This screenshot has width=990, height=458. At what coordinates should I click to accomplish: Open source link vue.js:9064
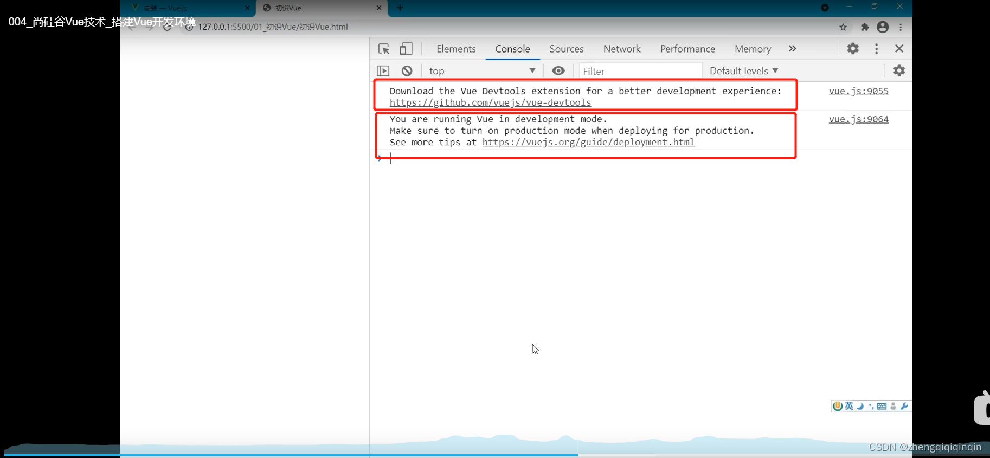pos(858,119)
